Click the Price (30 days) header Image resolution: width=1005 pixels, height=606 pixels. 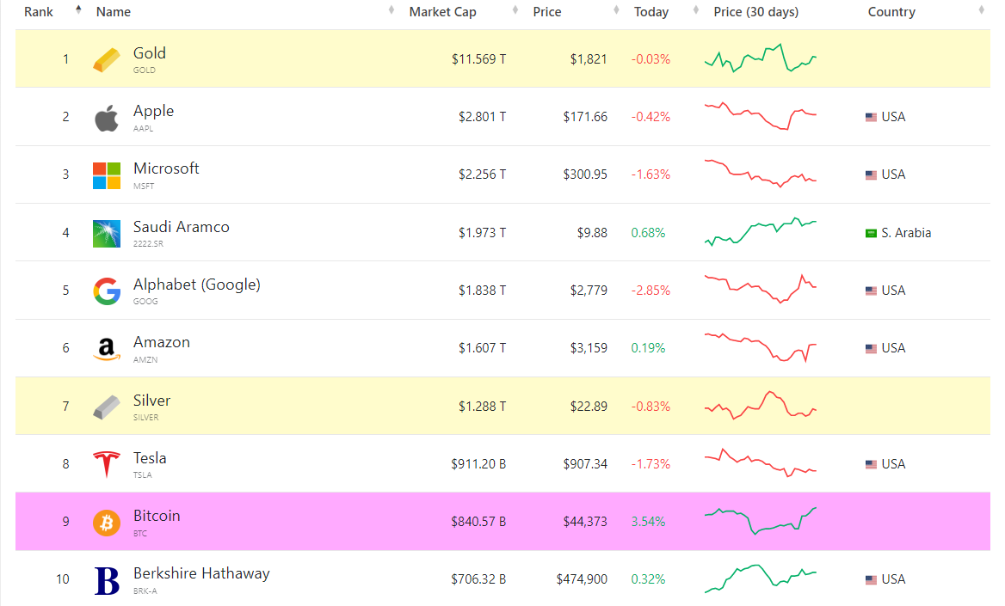(x=755, y=11)
